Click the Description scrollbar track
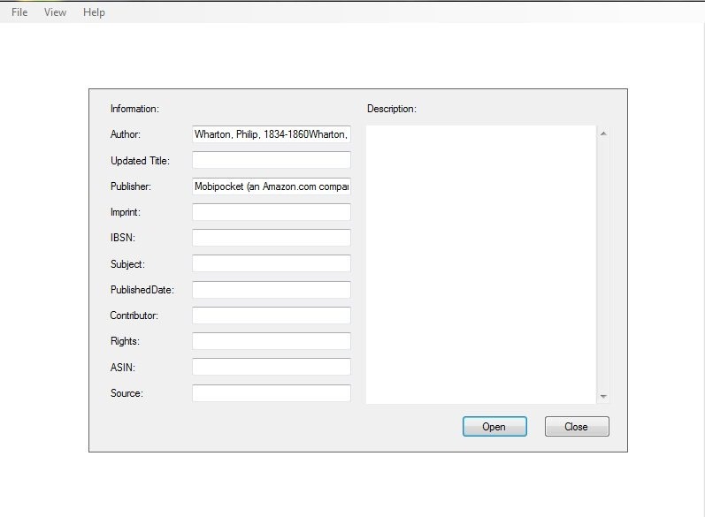The height and width of the screenshot is (517, 705). pyautogui.click(x=603, y=265)
